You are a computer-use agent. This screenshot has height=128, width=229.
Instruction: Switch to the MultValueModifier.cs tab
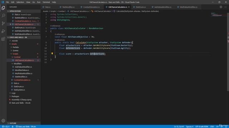click(x=189, y=7)
